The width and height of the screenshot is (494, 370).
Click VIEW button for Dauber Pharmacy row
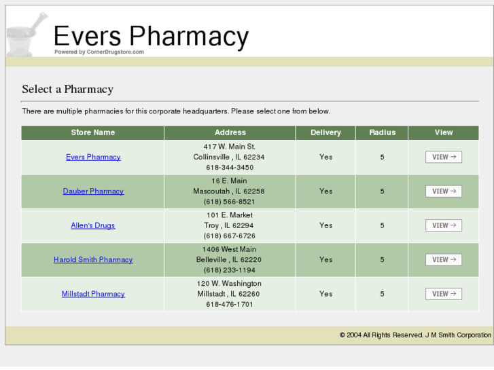coord(444,191)
